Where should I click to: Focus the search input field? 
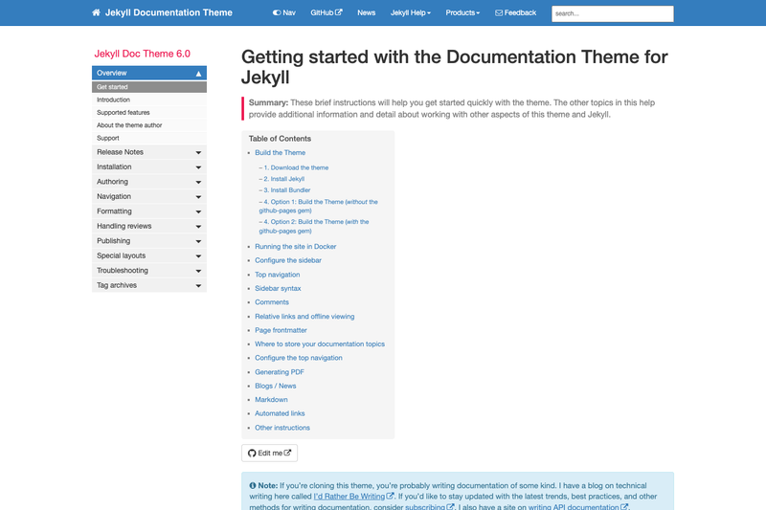(613, 13)
